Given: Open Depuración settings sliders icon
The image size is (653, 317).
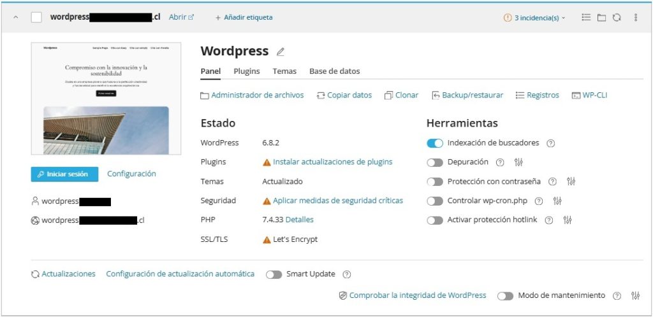Looking at the screenshot, I should pos(518,162).
